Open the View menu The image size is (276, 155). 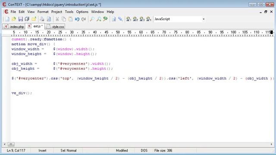pyautogui.click(x=31, y=12)
